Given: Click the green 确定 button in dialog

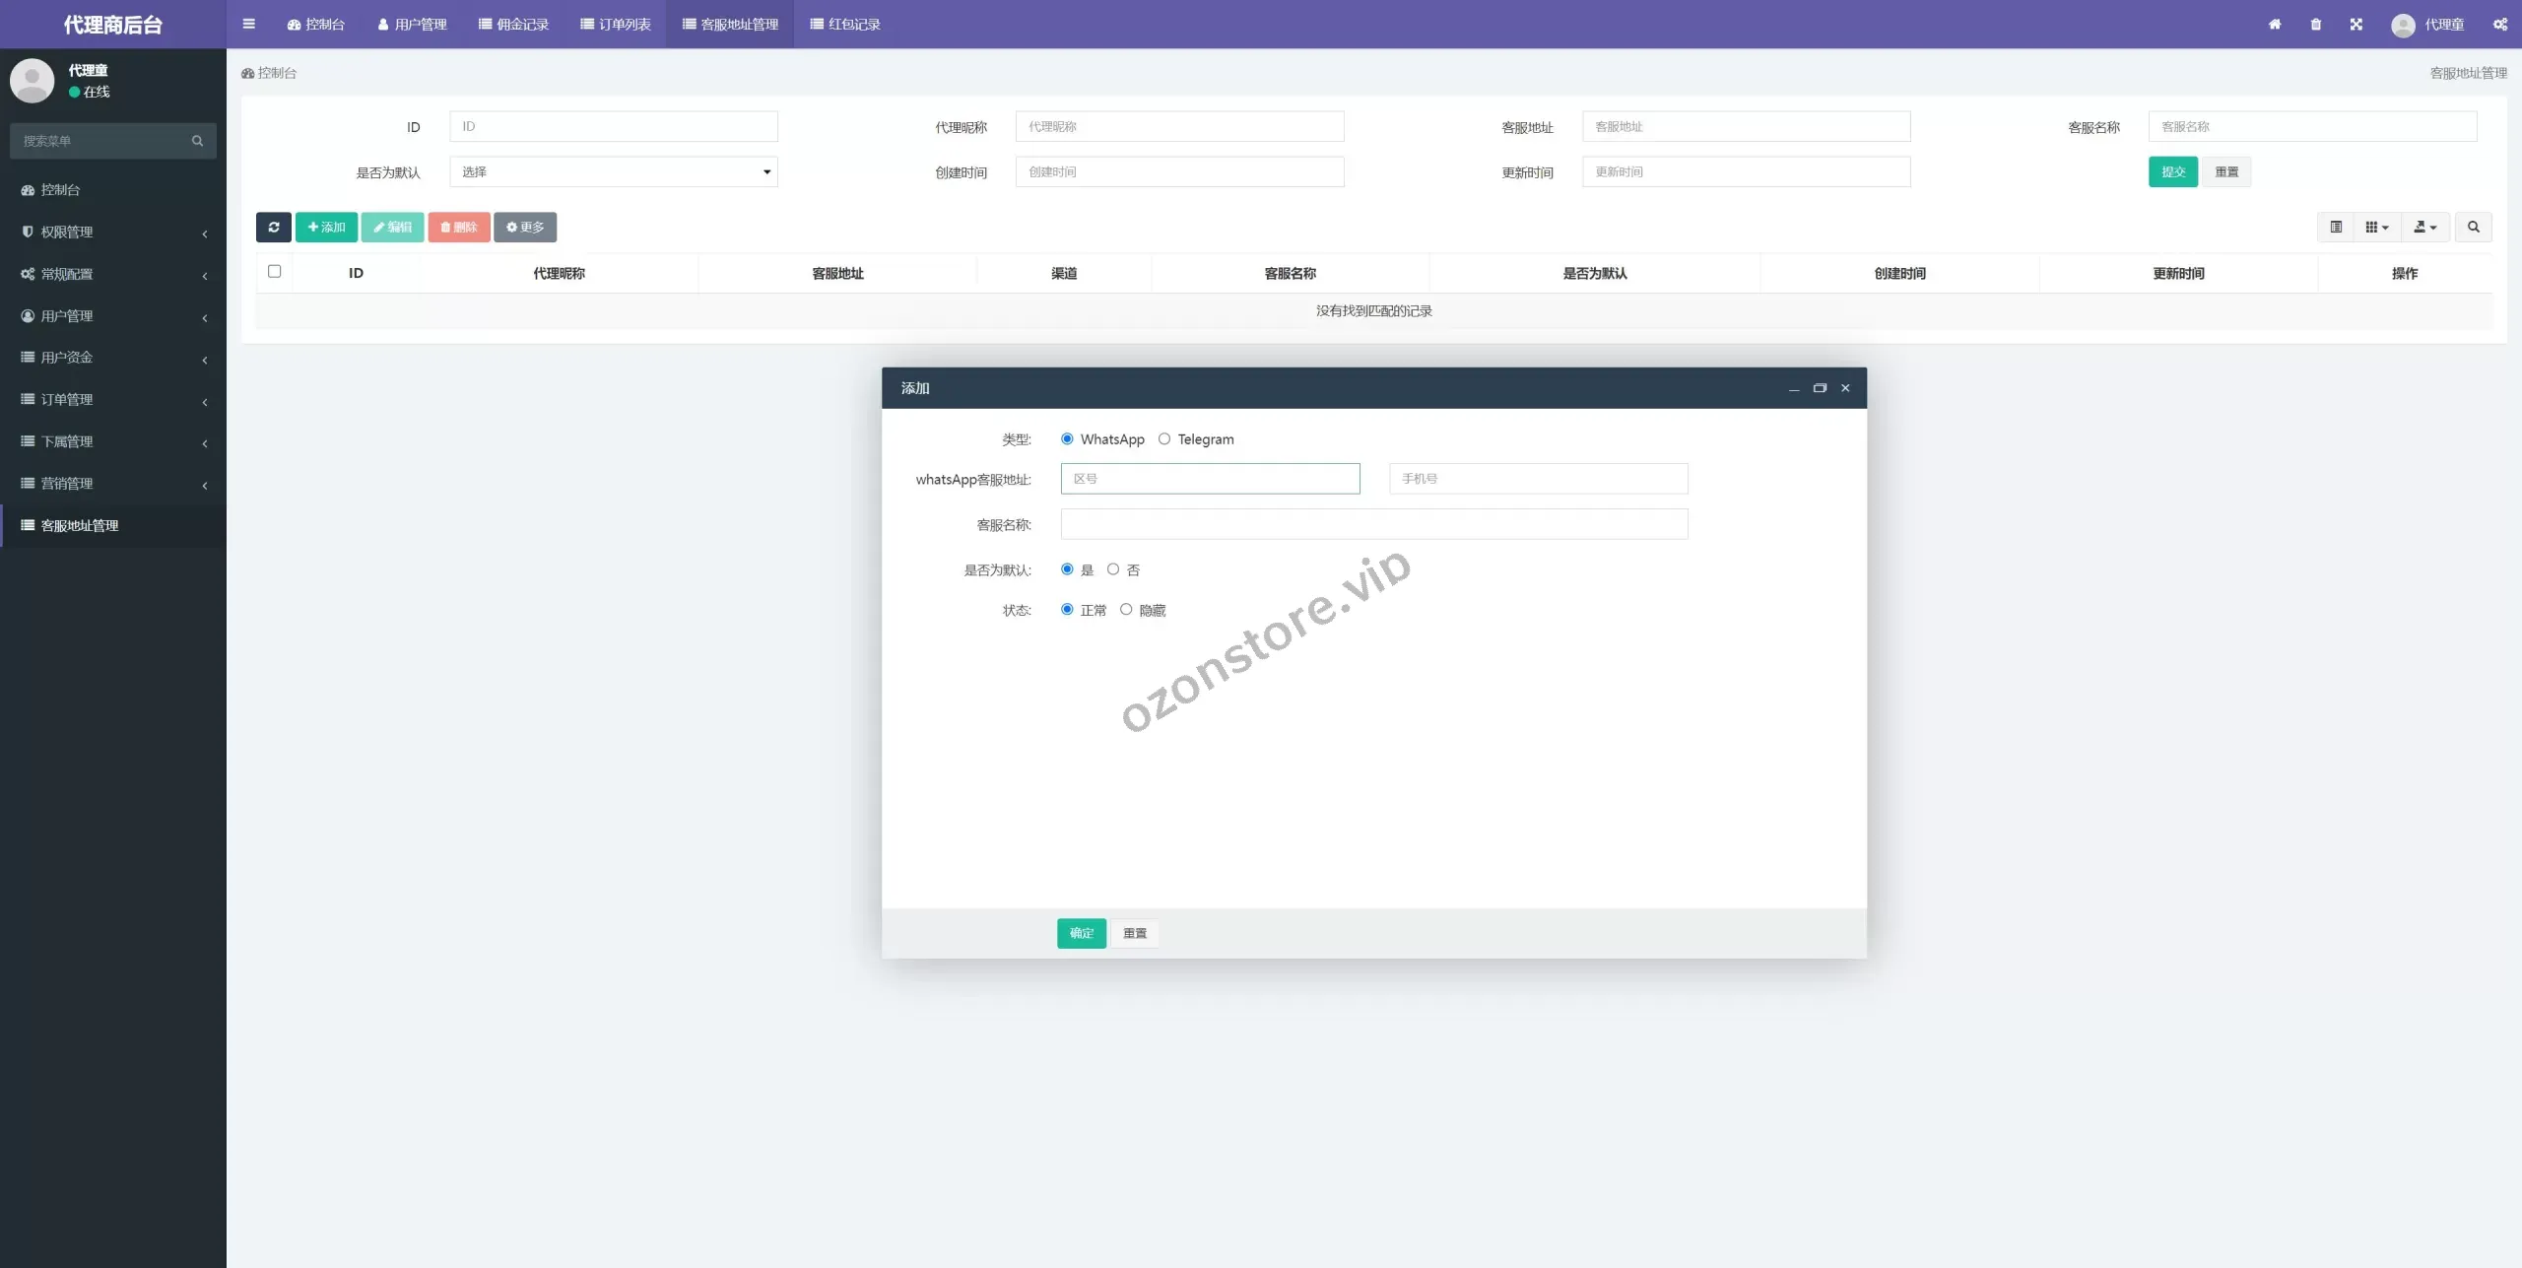Looking at the screenshot, I should (1081, 933).
